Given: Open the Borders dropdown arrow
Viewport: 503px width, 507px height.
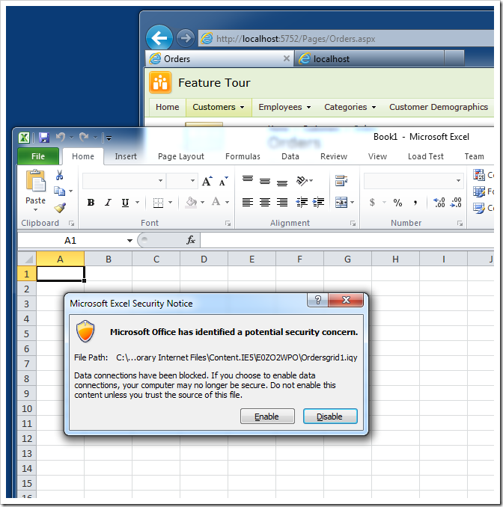Looking at the screenshot, I should tap(170, 203).
